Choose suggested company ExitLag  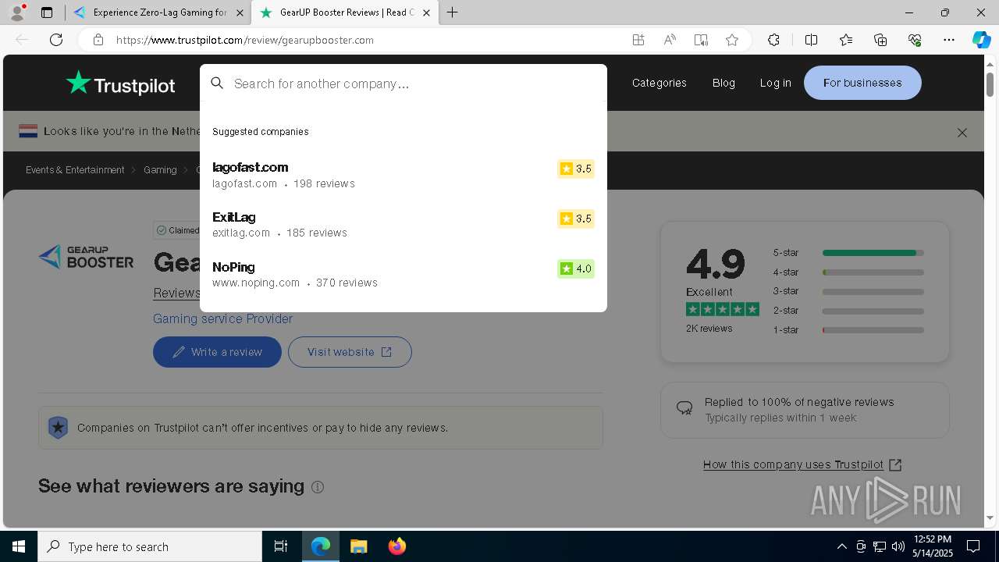pyautogui.click(x=403, y=224)
